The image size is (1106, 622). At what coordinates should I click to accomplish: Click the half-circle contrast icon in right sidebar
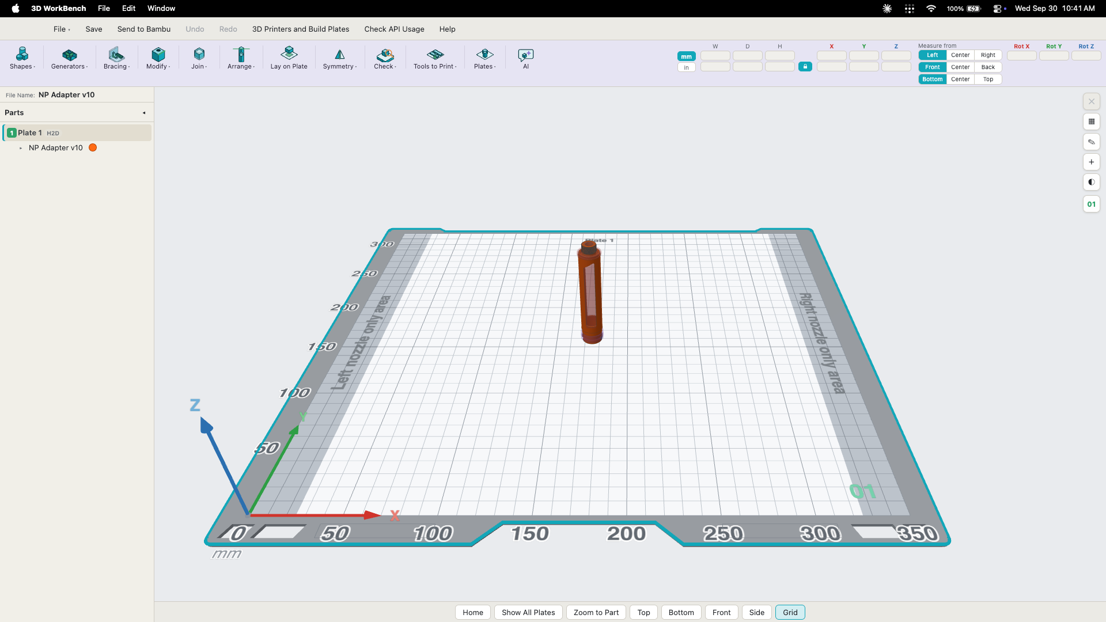pos(1092,182)
